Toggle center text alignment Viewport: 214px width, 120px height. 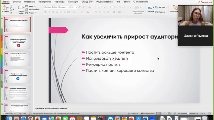point(100,12)
